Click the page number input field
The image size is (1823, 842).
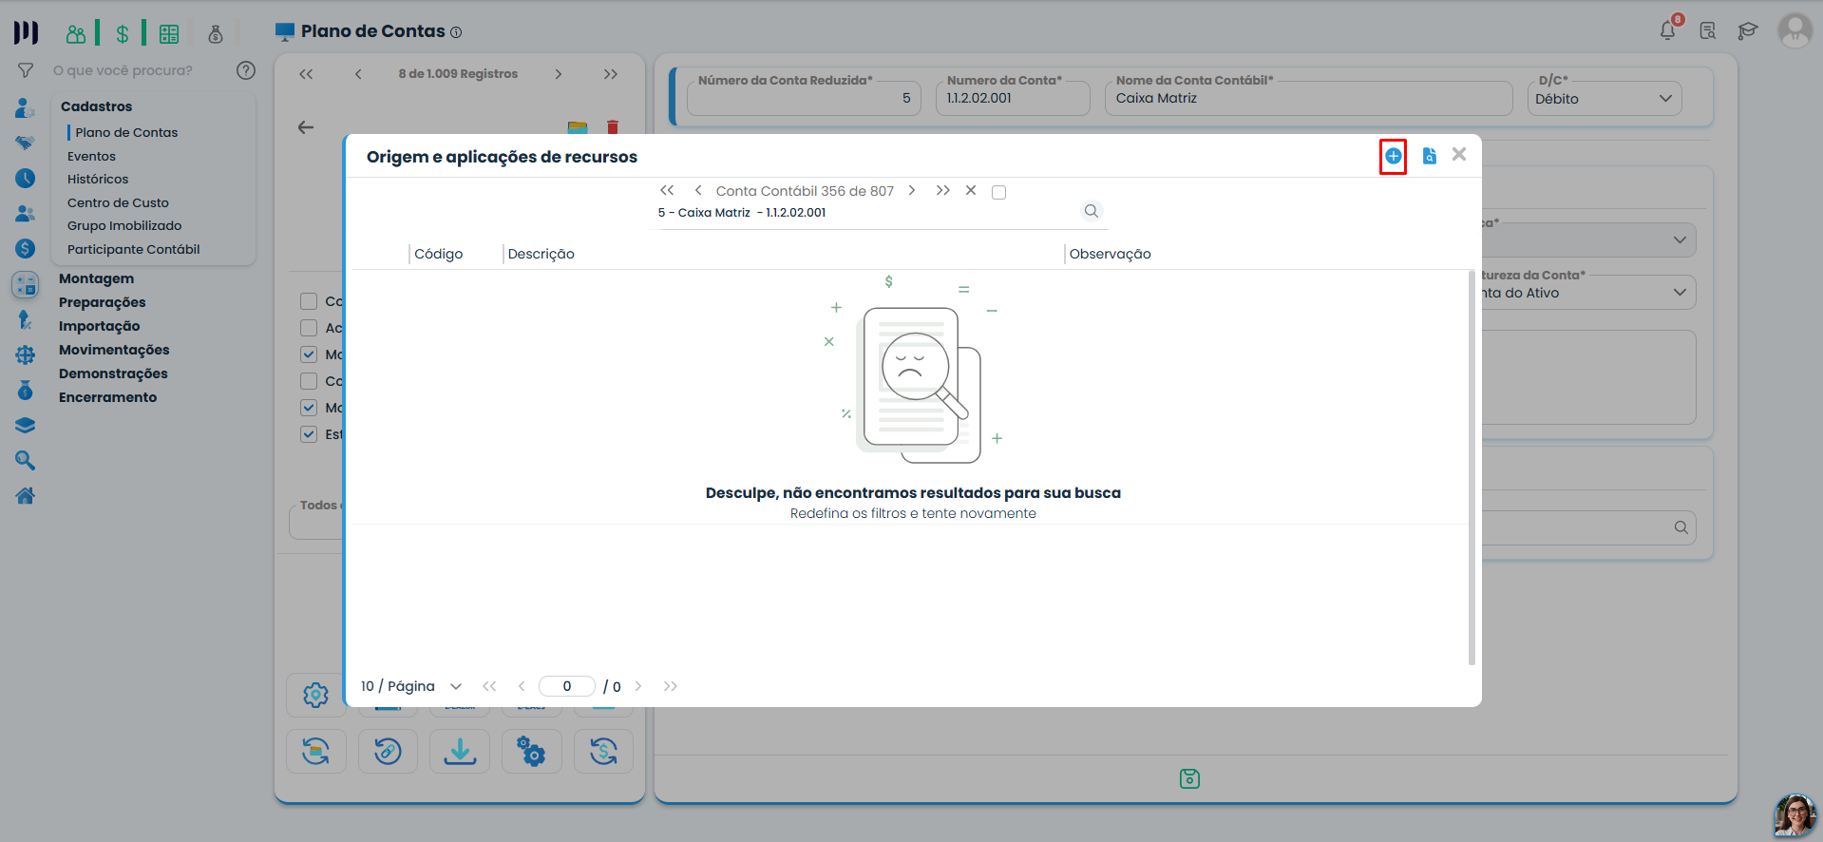(x=567, y=686)
